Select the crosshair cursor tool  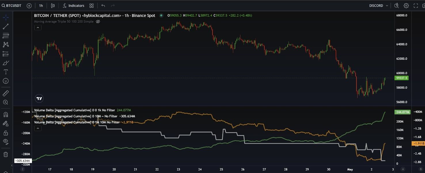point(5,17)
